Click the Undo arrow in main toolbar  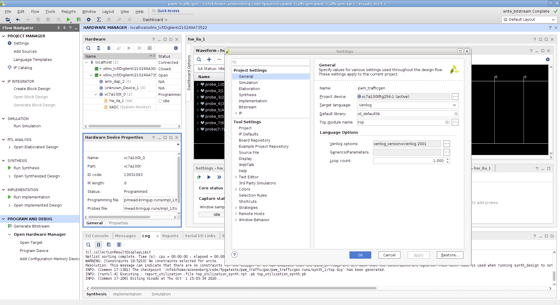(x=18, y=20)
